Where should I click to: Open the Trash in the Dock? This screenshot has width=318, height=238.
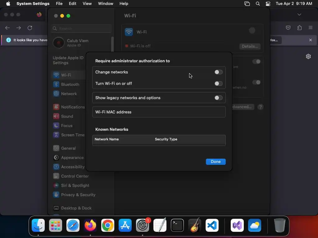click(280, 225)
